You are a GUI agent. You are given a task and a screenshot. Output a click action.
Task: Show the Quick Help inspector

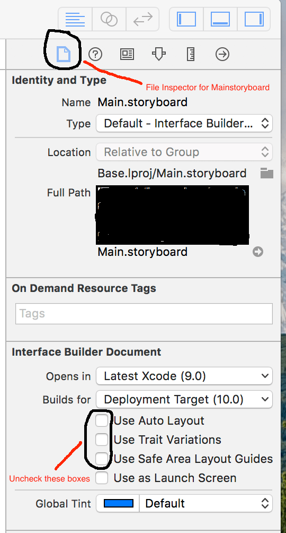(x=95, y=54)
